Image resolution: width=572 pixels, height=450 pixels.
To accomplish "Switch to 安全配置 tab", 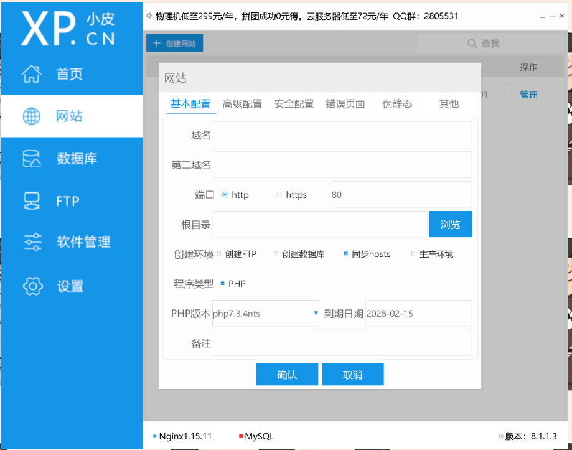I will click(294, 104).
